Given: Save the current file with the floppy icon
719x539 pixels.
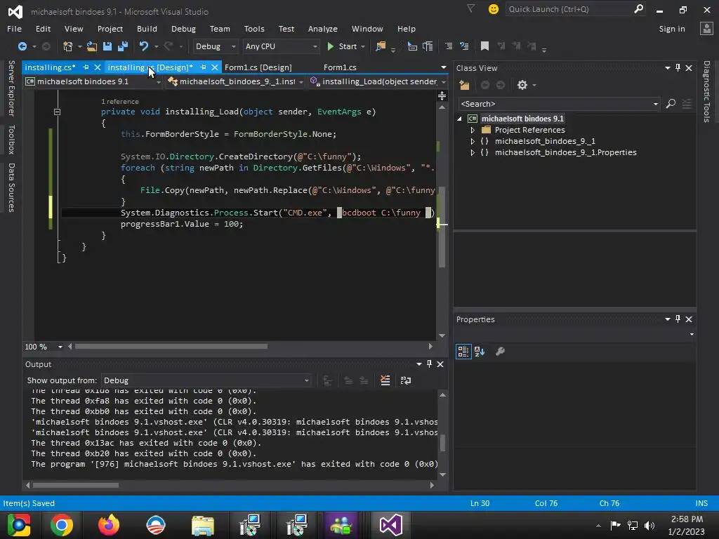Looking at the screenshot, I should tap(107, 46).
